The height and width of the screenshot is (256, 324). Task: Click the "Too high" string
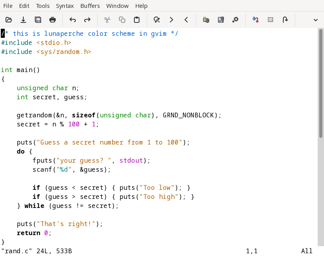click(x=159, y=197)
